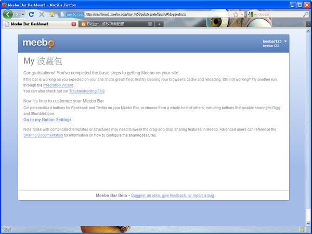
Task: Click the Firefox icon in title bar
Action: (4, 5)
